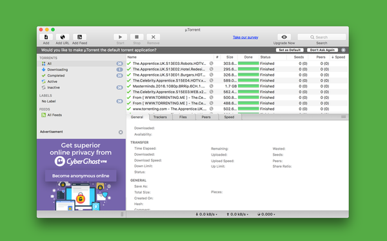Click the Add Feed toolbar icon
This screenshot has height=241, width=387.
[x=79, y=37]
